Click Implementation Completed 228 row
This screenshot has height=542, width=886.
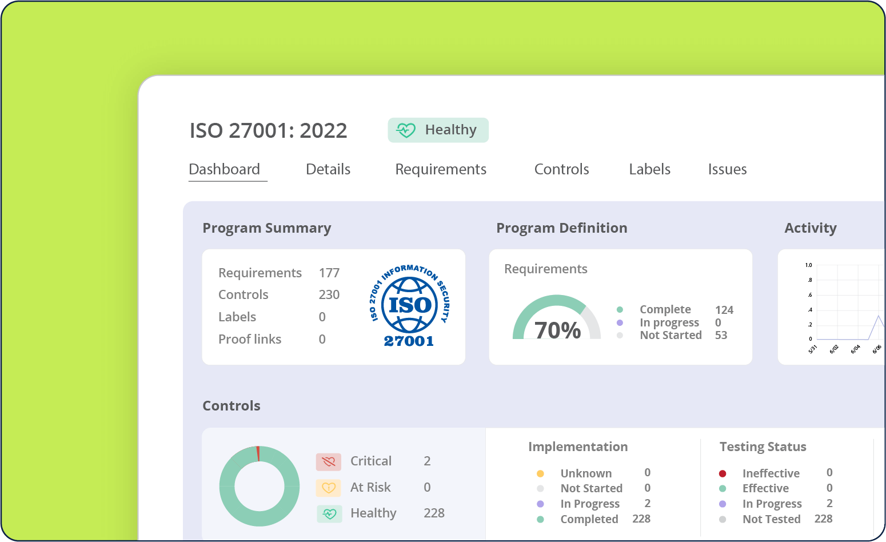pos(593,519)
